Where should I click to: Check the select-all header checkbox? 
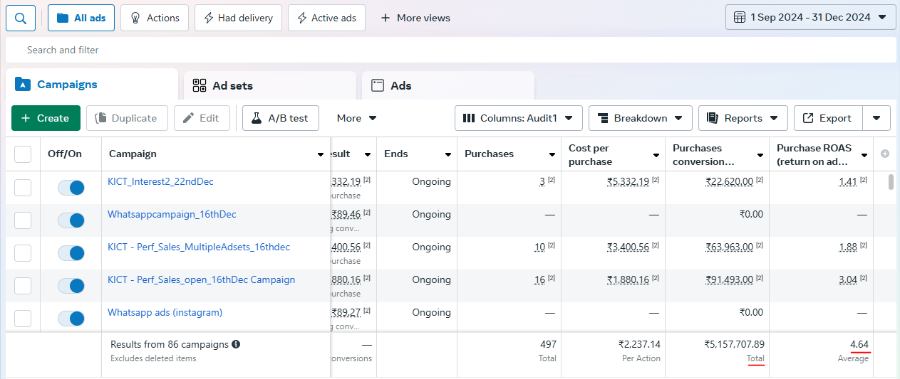coord(23,154)
